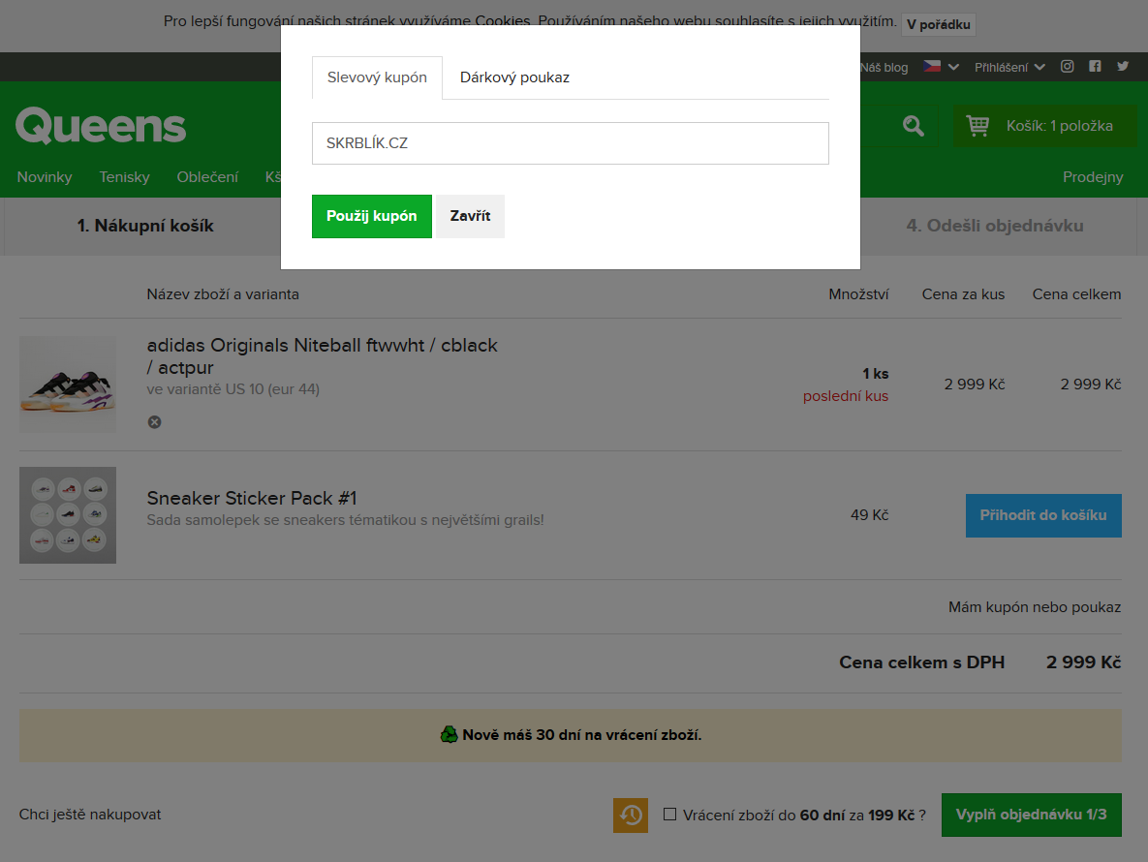Image resolution: width=1148 pixels, height=862 pixels.
Task: Open the Sneaker Sticker Pack #1 title
Action: 252,499
